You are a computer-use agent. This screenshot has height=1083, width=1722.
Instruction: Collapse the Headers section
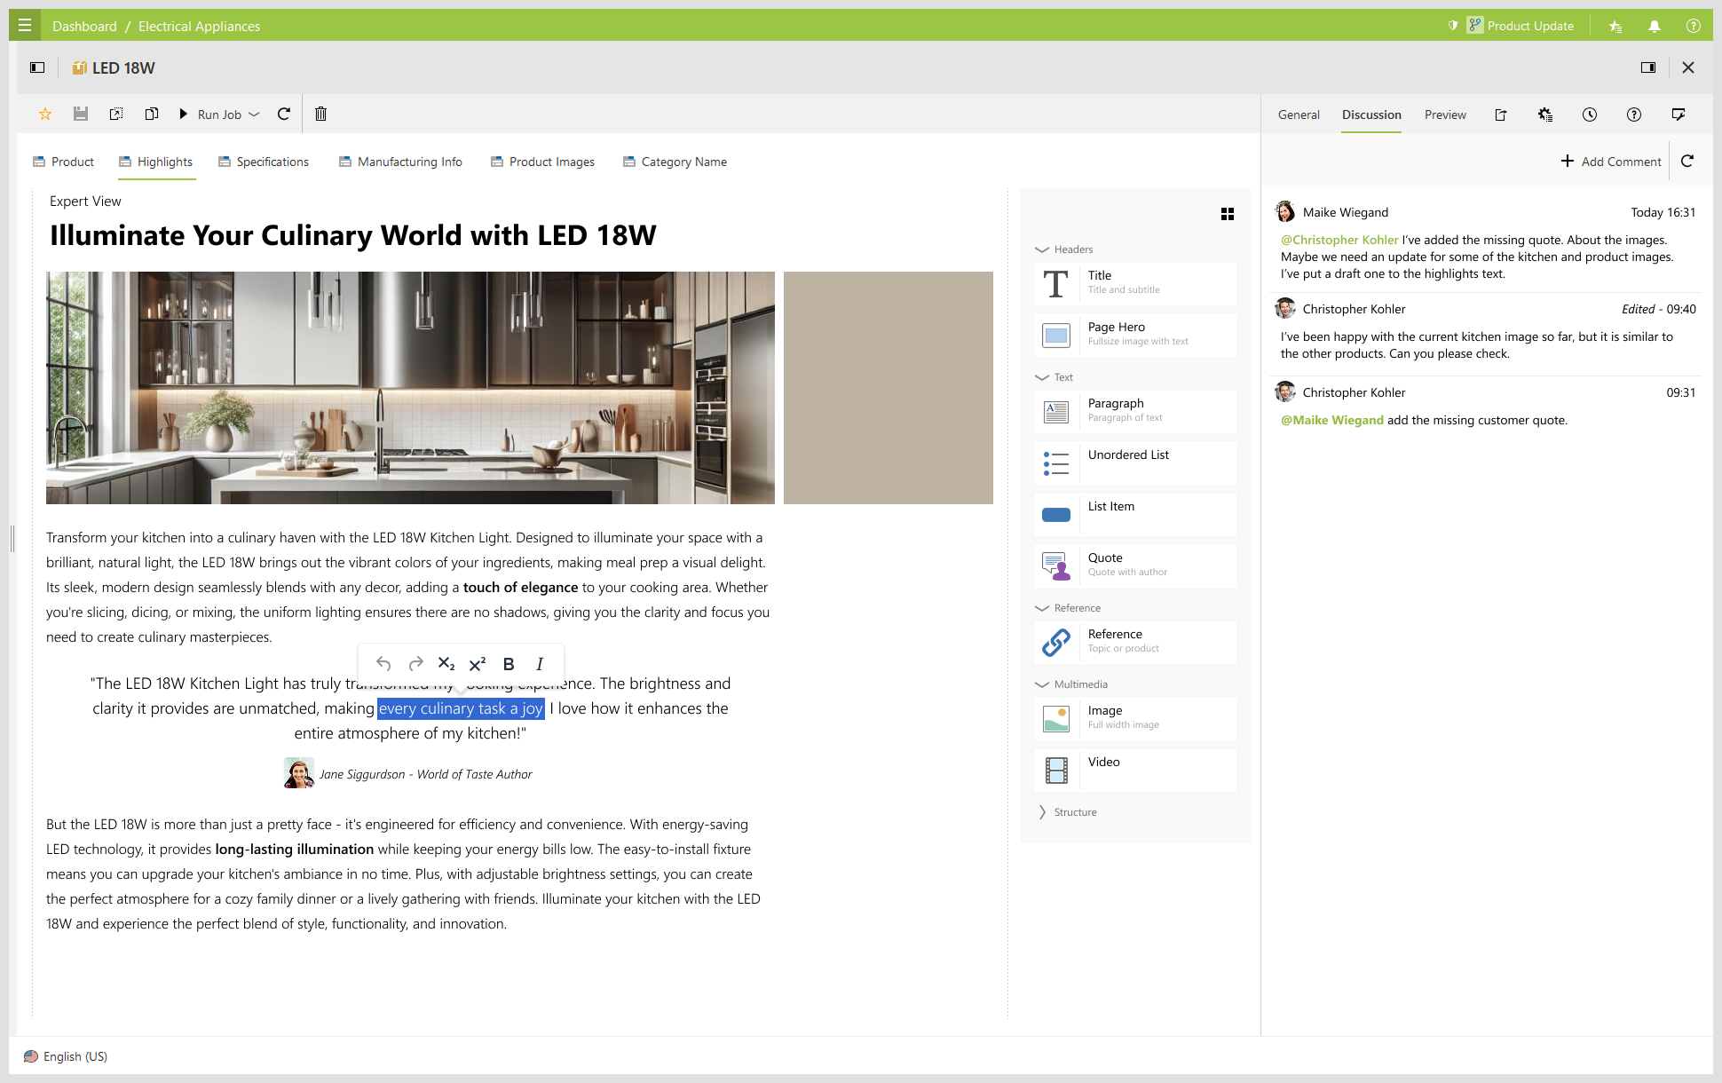pyautogui.click(x=1043, y=249)
